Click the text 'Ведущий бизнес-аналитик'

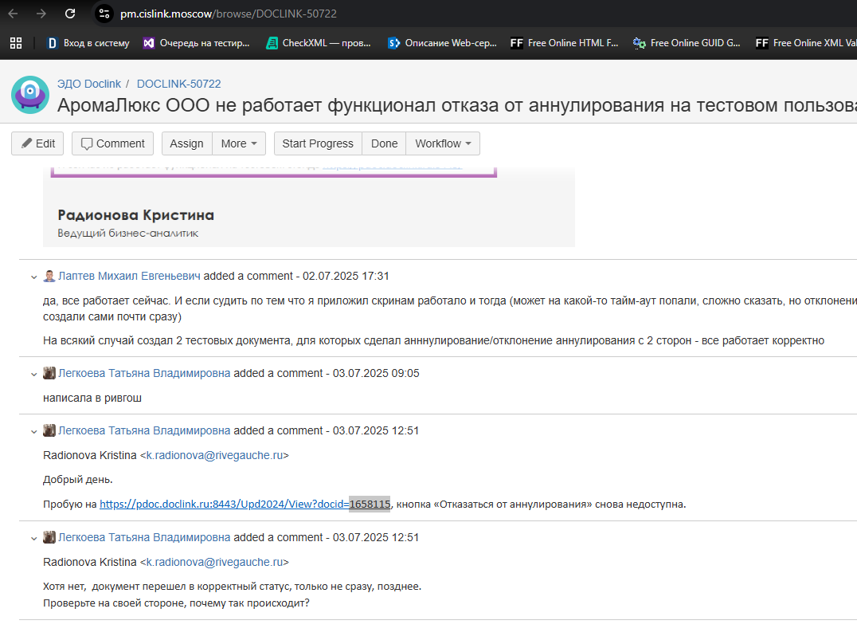[x=128, y=233]
